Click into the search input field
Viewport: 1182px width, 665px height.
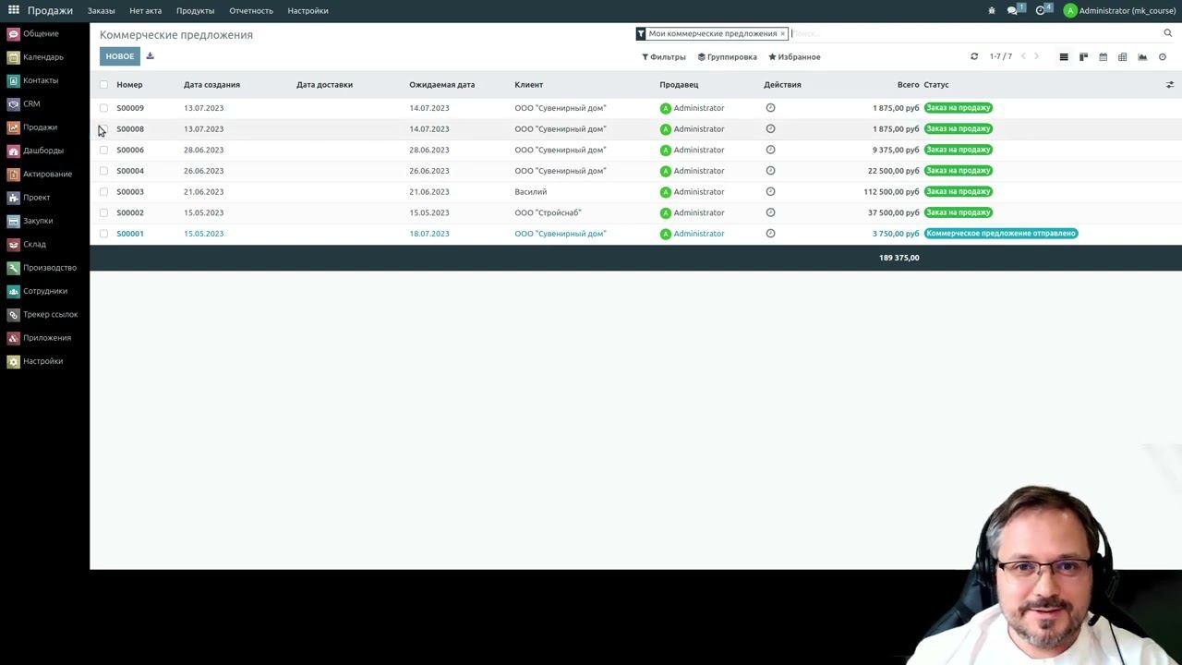tap(974, 33)
